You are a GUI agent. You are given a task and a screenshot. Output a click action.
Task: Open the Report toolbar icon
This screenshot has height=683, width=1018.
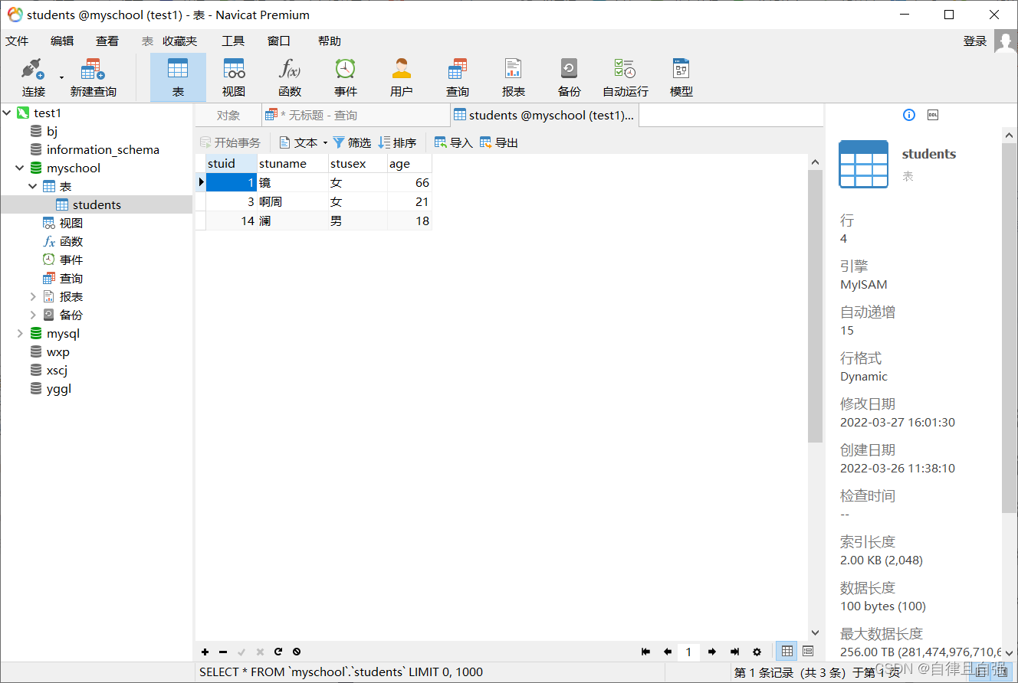click(514, 69)
